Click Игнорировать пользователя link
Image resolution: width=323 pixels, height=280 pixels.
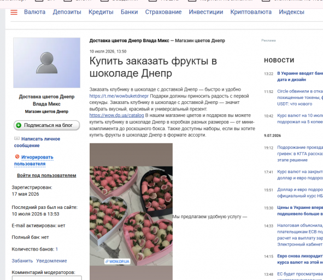click(x=34, y=160)
